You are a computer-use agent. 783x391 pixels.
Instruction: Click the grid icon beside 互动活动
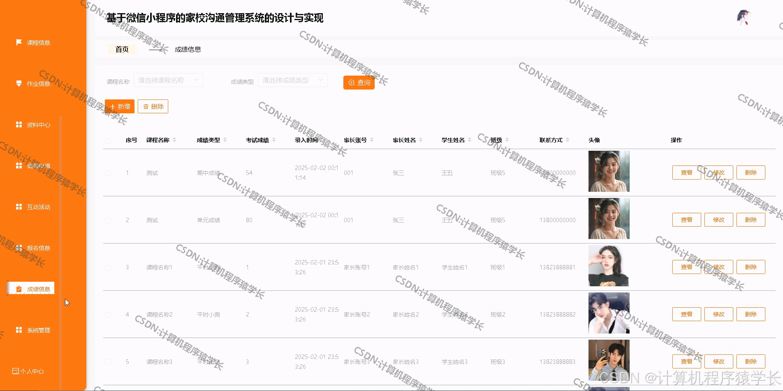pyautogui.click(x=19, y=207)
